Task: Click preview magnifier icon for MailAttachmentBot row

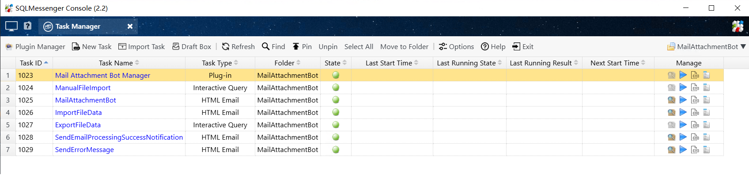Action: tap(672, 100)
